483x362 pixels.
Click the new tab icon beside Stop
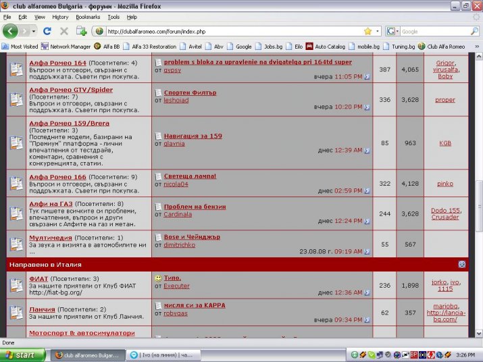tap(81, 31)
